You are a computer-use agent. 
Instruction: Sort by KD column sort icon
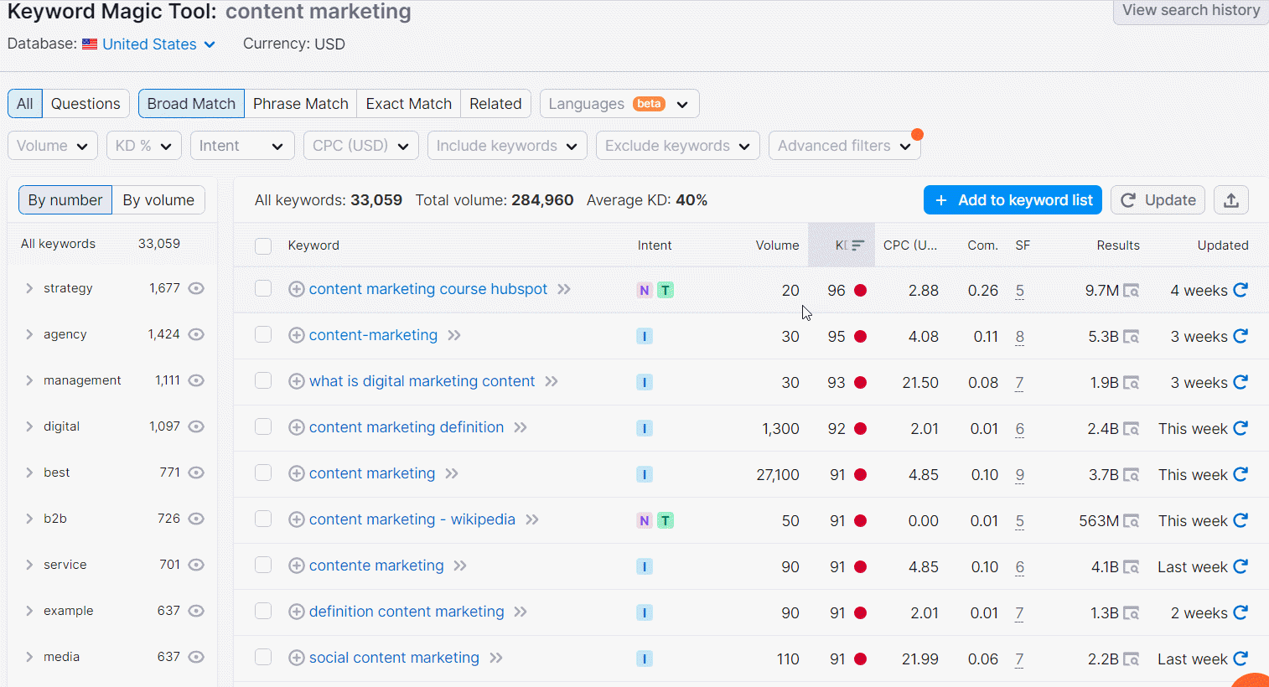point(857,245)
